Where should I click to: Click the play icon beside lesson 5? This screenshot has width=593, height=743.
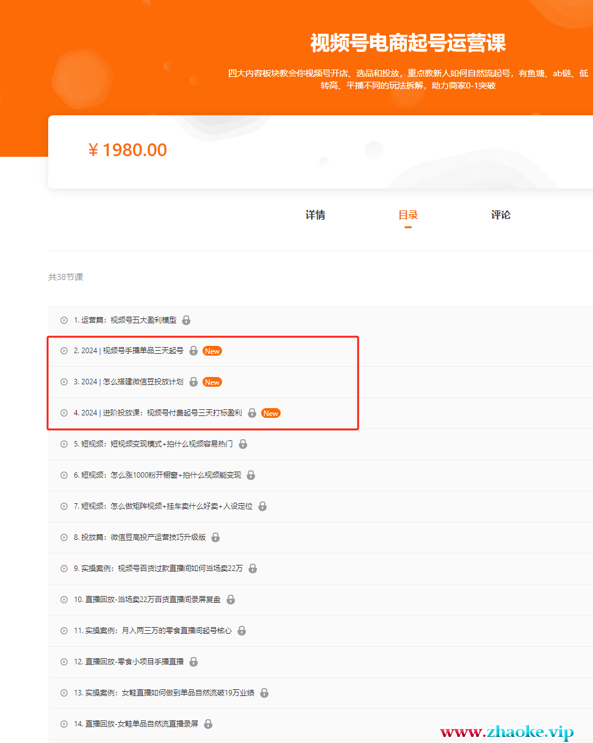tap(64, 444)
